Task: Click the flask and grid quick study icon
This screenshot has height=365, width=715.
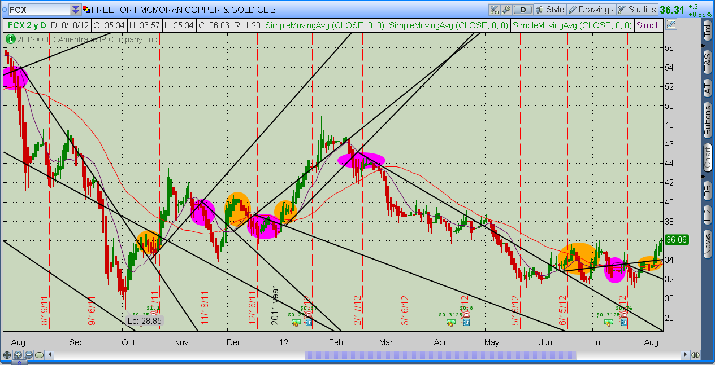Action: (494, 10)
